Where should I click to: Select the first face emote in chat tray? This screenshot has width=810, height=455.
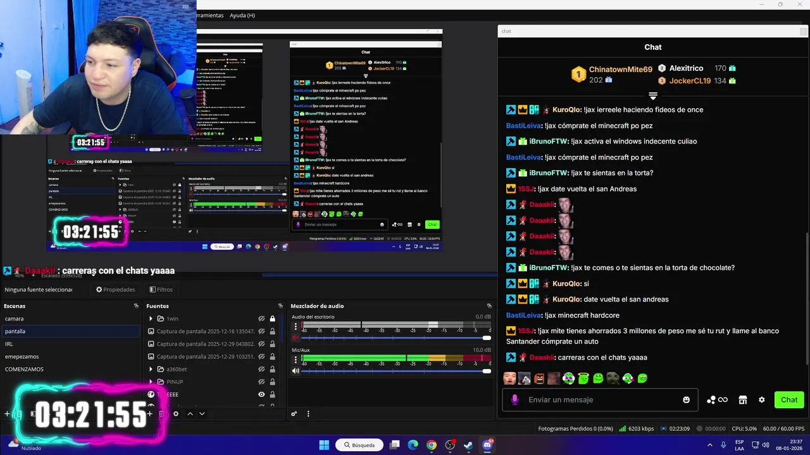509,379
